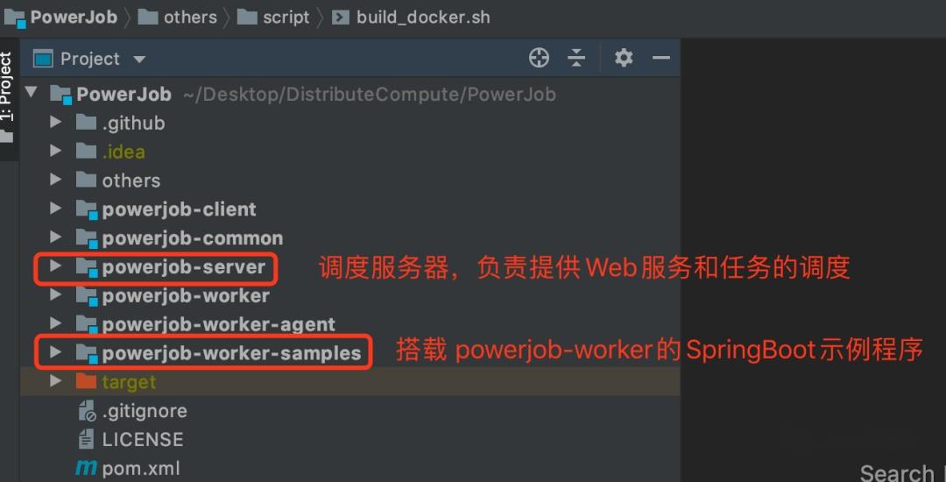The width and height of the screenshot is (946, 482).
Task: Expand the .github folder
Action: click(55, 122)
